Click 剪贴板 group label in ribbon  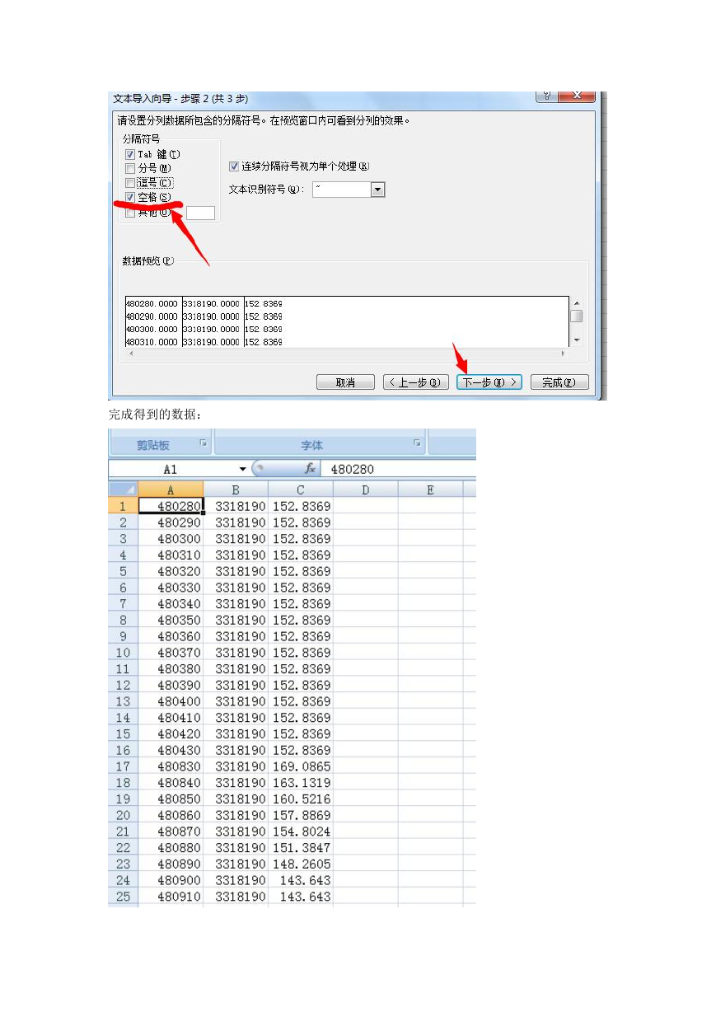pyautogui.click(x=152, y=445)
